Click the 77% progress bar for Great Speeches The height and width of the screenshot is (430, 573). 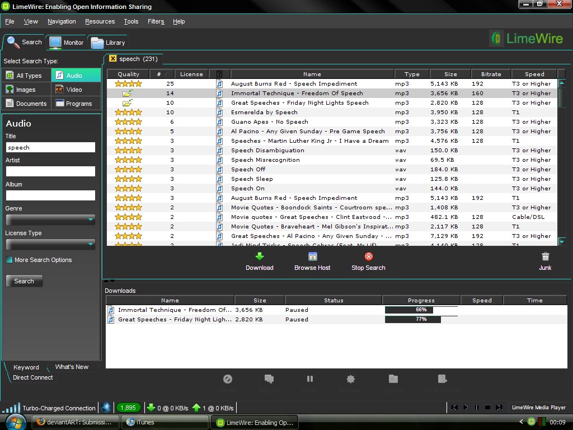[421, 320]
